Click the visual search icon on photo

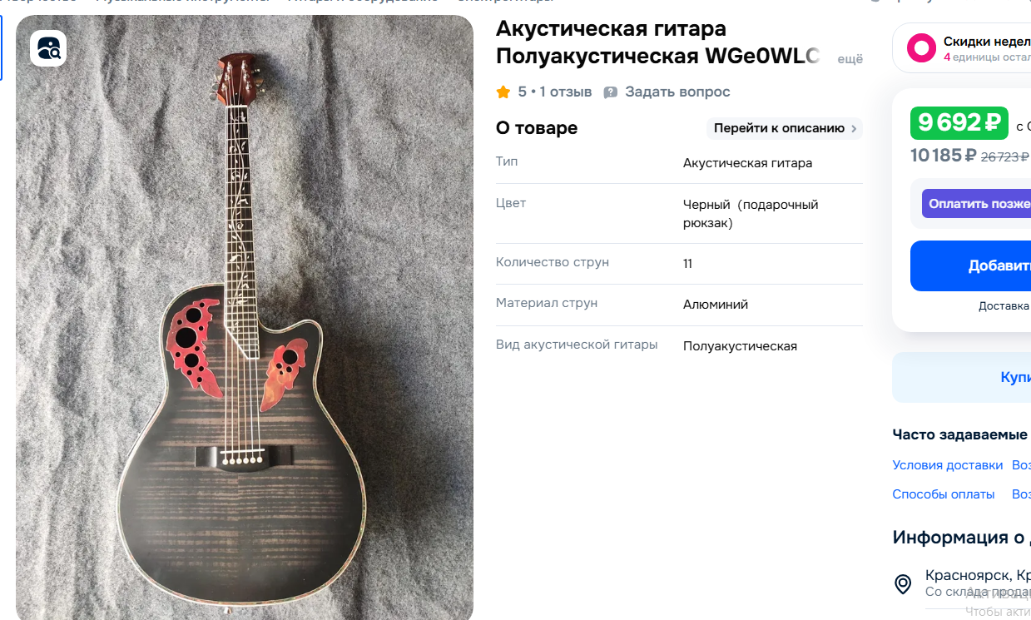click(x=48, y=48)
